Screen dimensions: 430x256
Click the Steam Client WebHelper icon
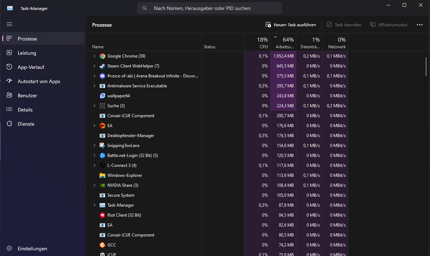[x=102, y=66]
